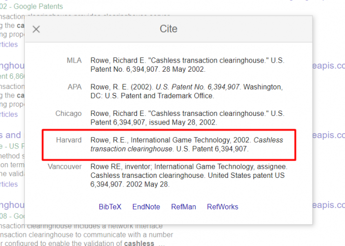
Task: Select the MLA citation text
Action: point(187,65)
